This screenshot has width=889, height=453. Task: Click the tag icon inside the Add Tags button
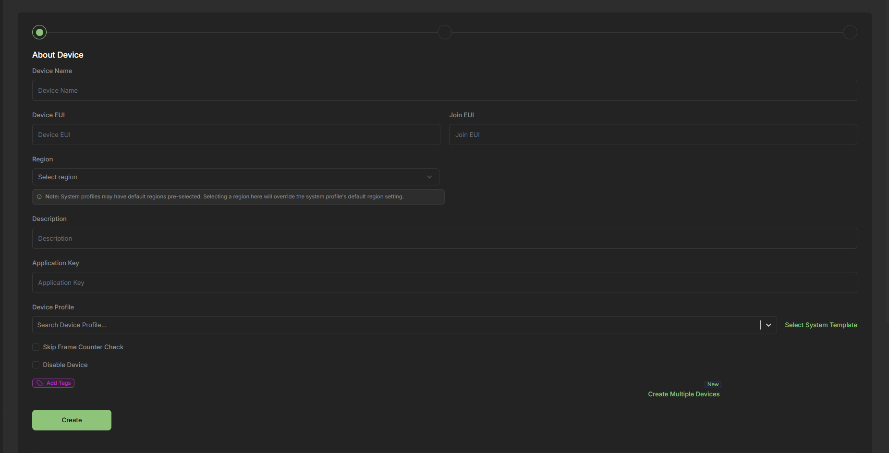pos(40,383)
